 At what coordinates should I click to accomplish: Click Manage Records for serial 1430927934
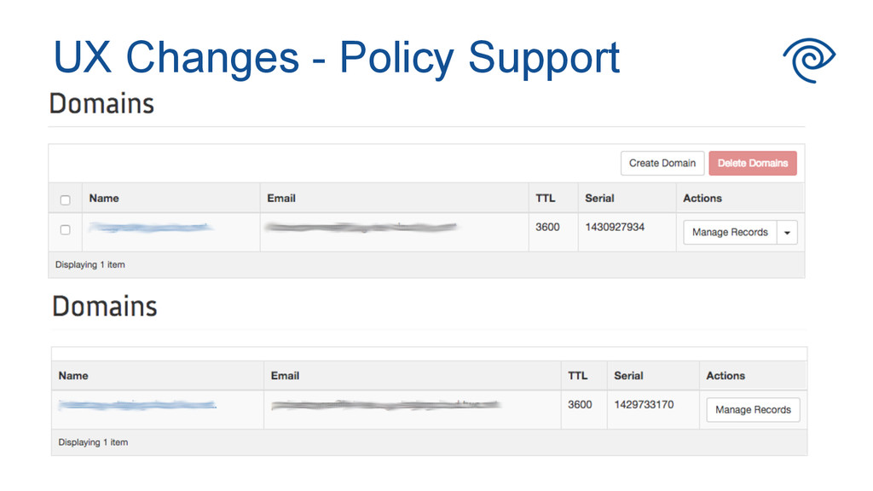[x=730, y=233]
